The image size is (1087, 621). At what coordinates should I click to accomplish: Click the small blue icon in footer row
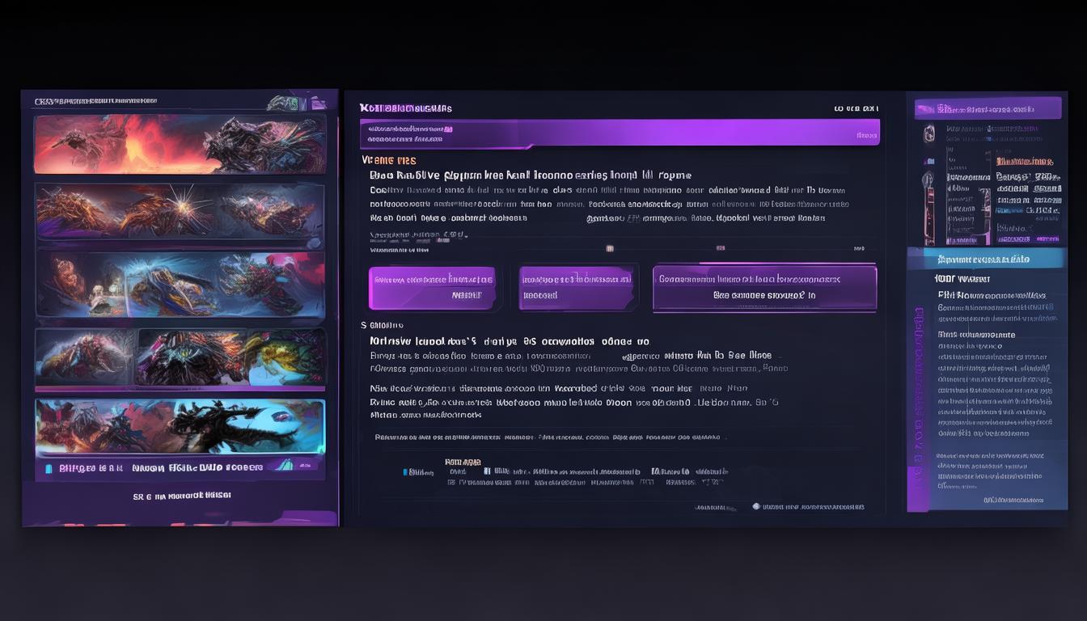(x=405, y=471)
